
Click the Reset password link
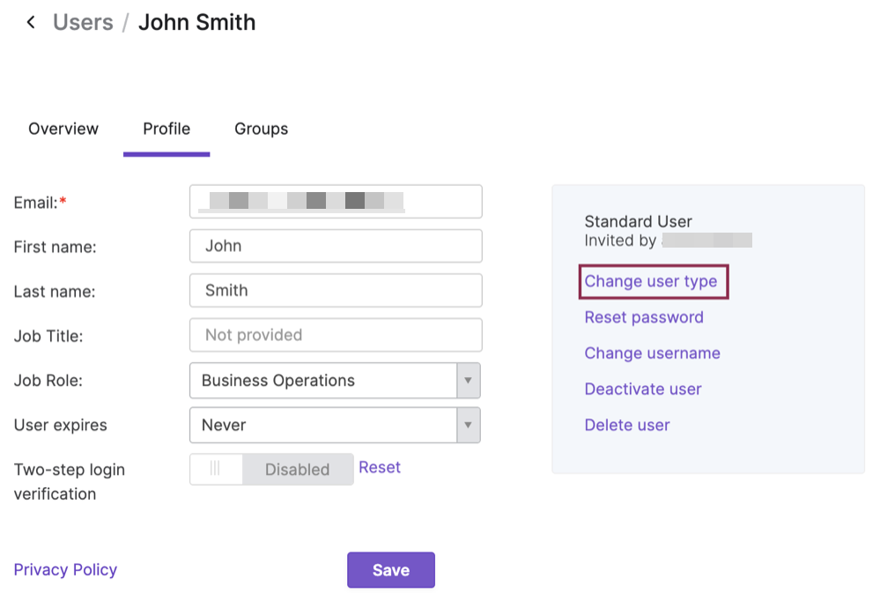tap(644, 317)
